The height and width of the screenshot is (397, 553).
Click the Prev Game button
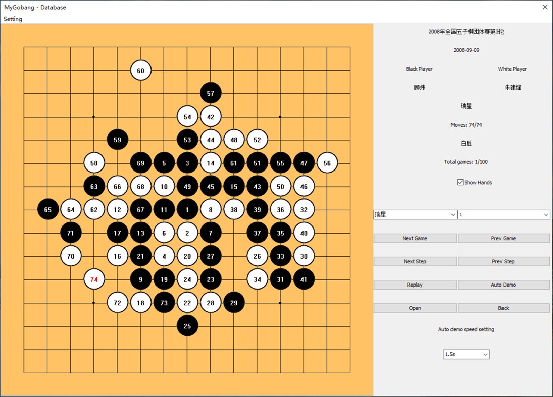tap(504, 238)
